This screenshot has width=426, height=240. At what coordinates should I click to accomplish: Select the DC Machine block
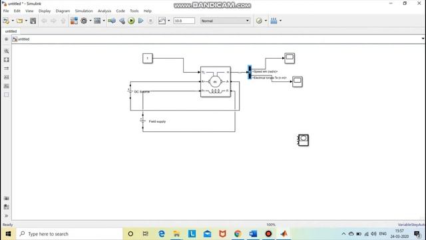pos(216,81)
